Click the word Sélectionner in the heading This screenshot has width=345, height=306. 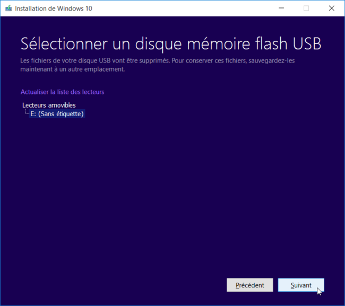point(64,43)
